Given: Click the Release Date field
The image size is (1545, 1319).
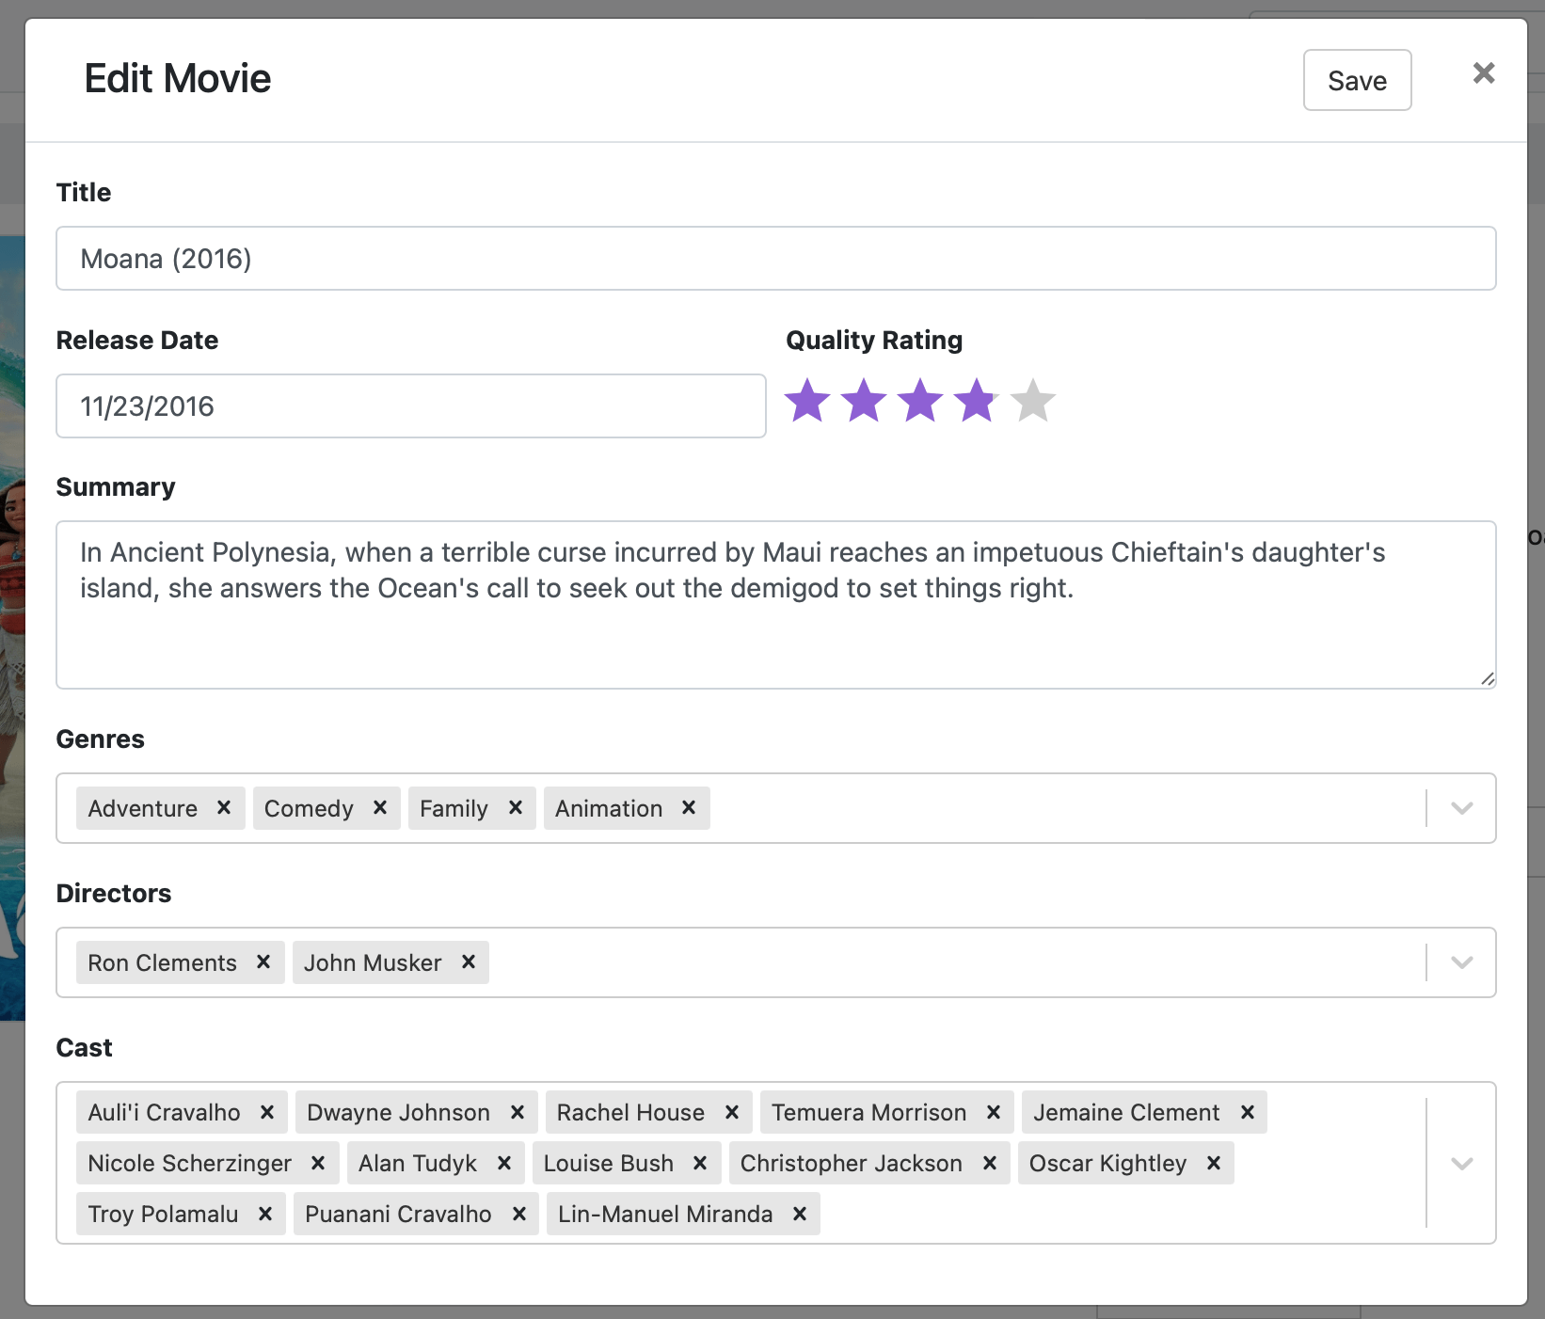Looking at the screenshot, I should click(409, 405).
